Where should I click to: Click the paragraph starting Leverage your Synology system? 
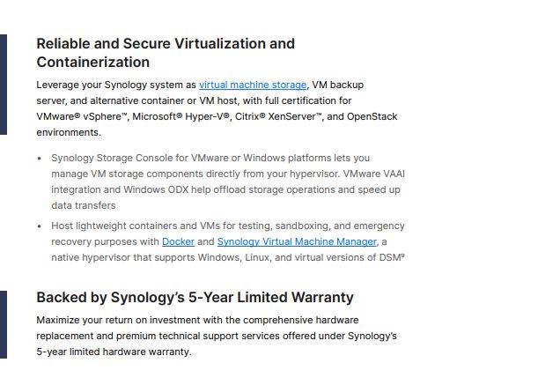pyautogui.click(x=217, y=108)
